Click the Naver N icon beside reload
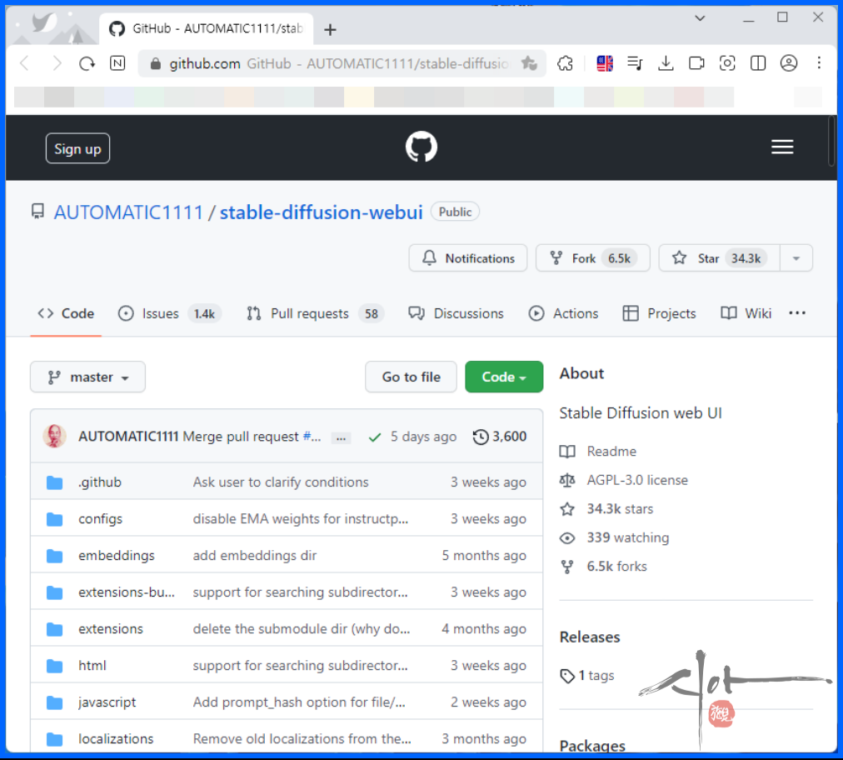This screenshot has width=843, height=760. 117,63
